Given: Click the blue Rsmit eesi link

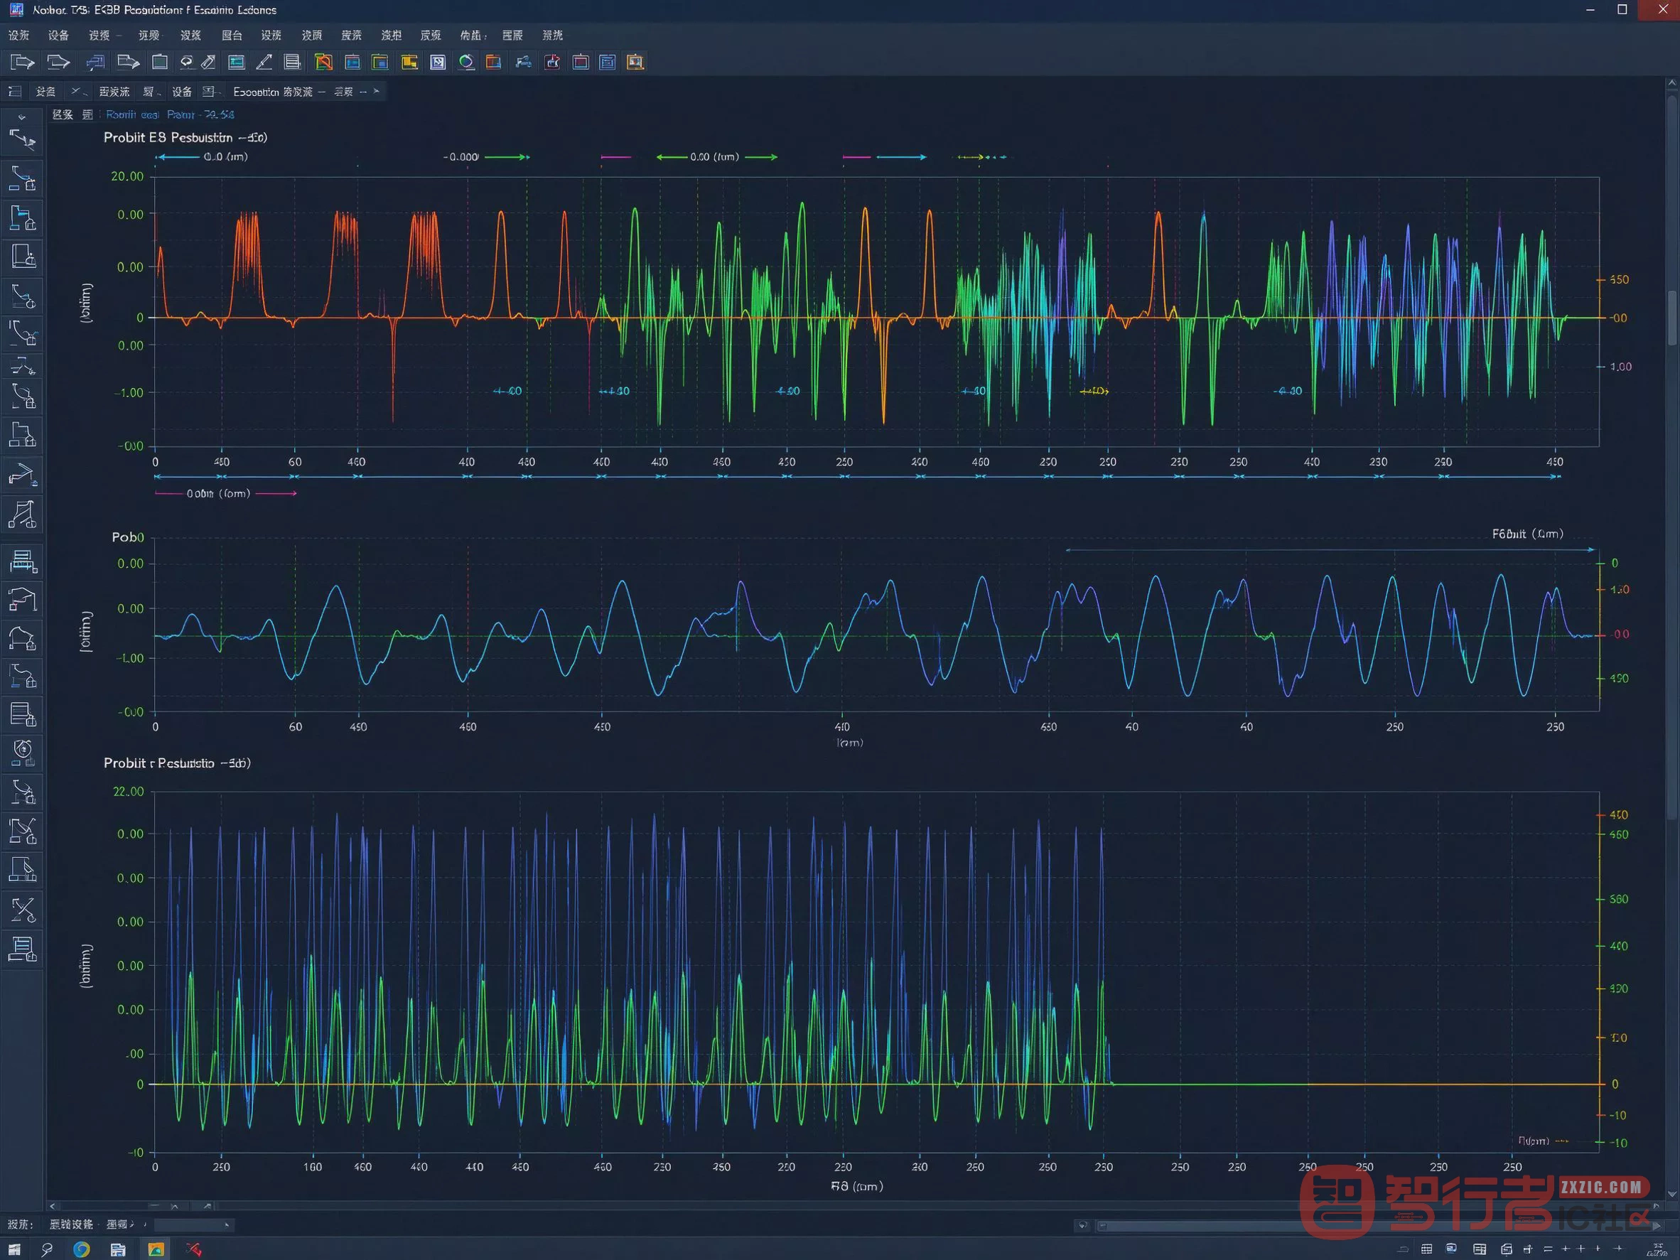Looking at the screenshot, I should [132, 114].
